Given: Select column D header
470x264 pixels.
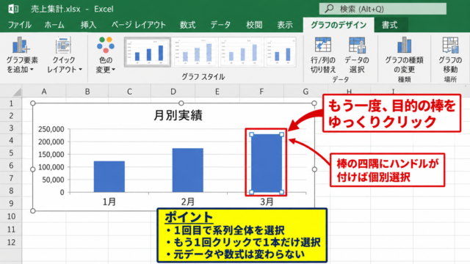Looking at the screenshot, I should tap(173, 91).
